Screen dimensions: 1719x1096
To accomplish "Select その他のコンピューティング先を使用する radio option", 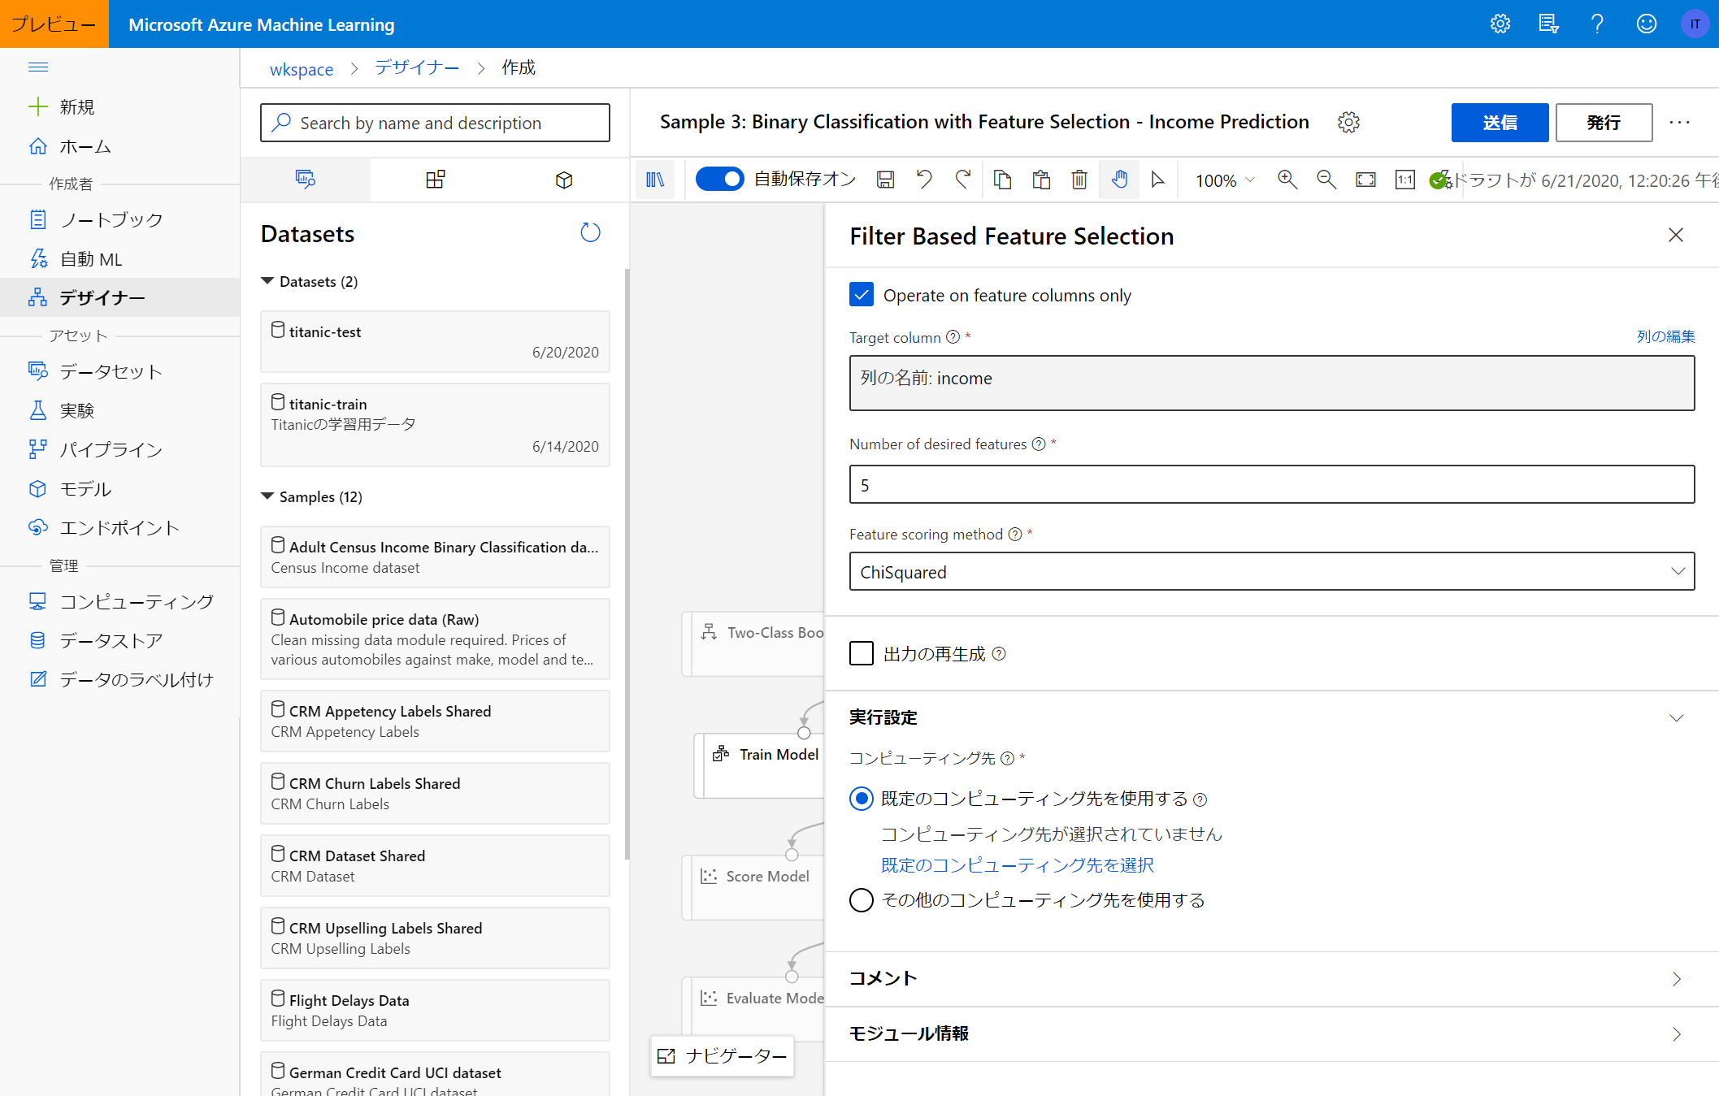I will pyautogui.click(x=862, y=900).
